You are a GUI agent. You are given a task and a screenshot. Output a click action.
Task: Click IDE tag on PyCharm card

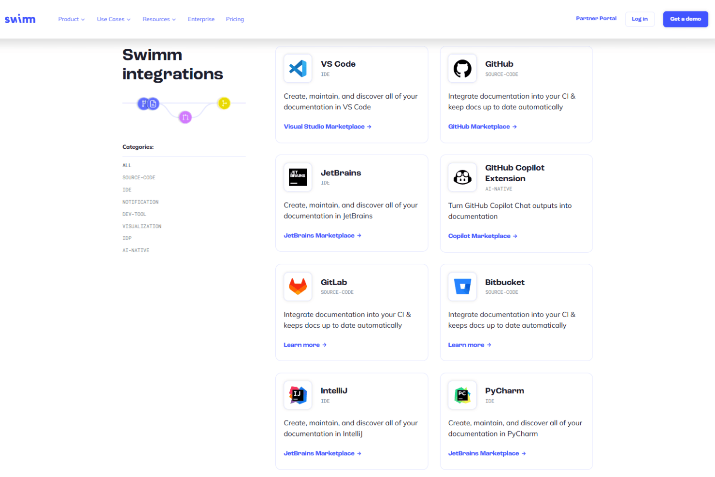pyautogui.click(x=490, y=401)
